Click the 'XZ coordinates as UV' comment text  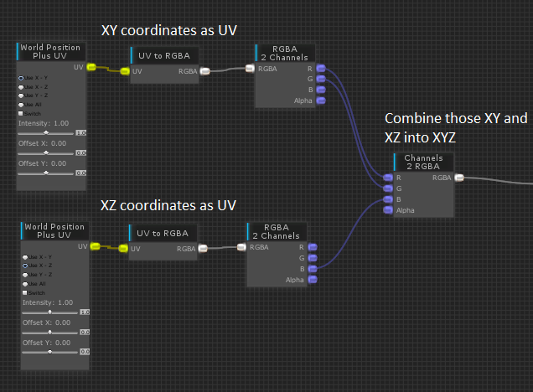point(168,205)
